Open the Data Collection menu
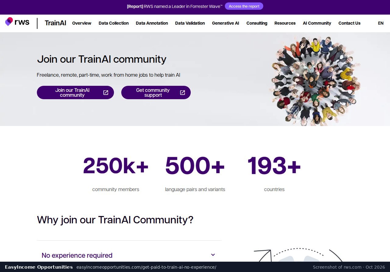Image resolution: width=390 pixels, height=272 pixels. 114,23
